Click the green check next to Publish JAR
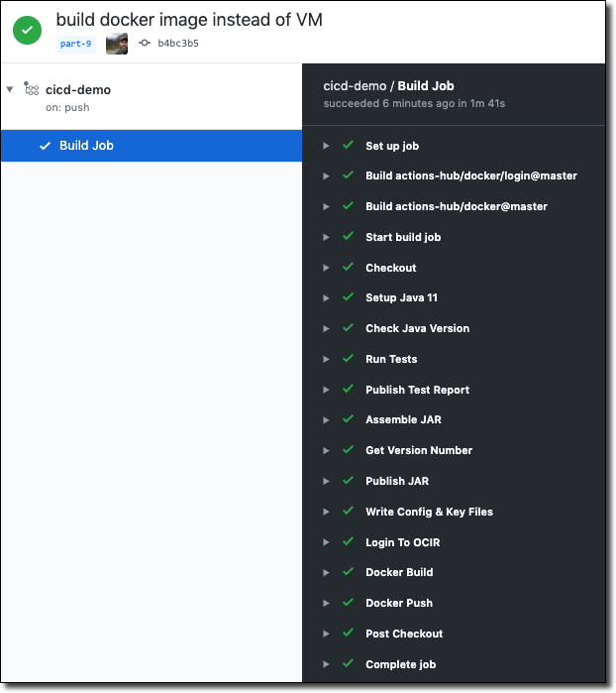The image size is (616, 693). coord(348,481)
